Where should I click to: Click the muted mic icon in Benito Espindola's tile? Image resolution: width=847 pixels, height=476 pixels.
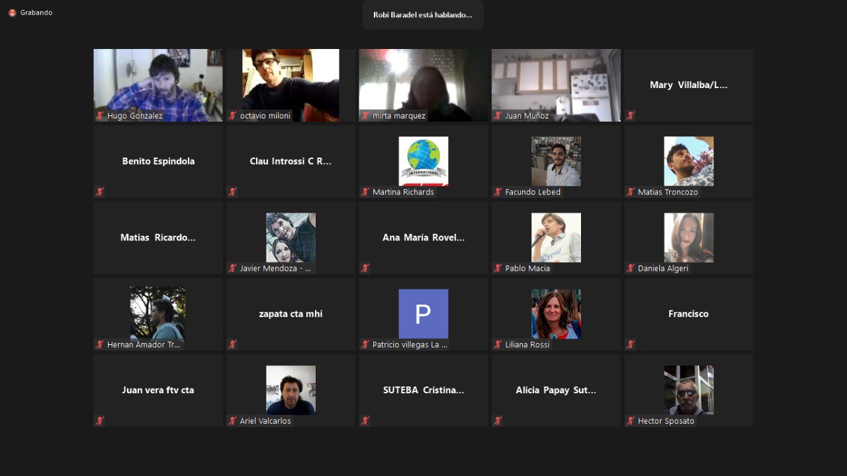tap(101, 192)
